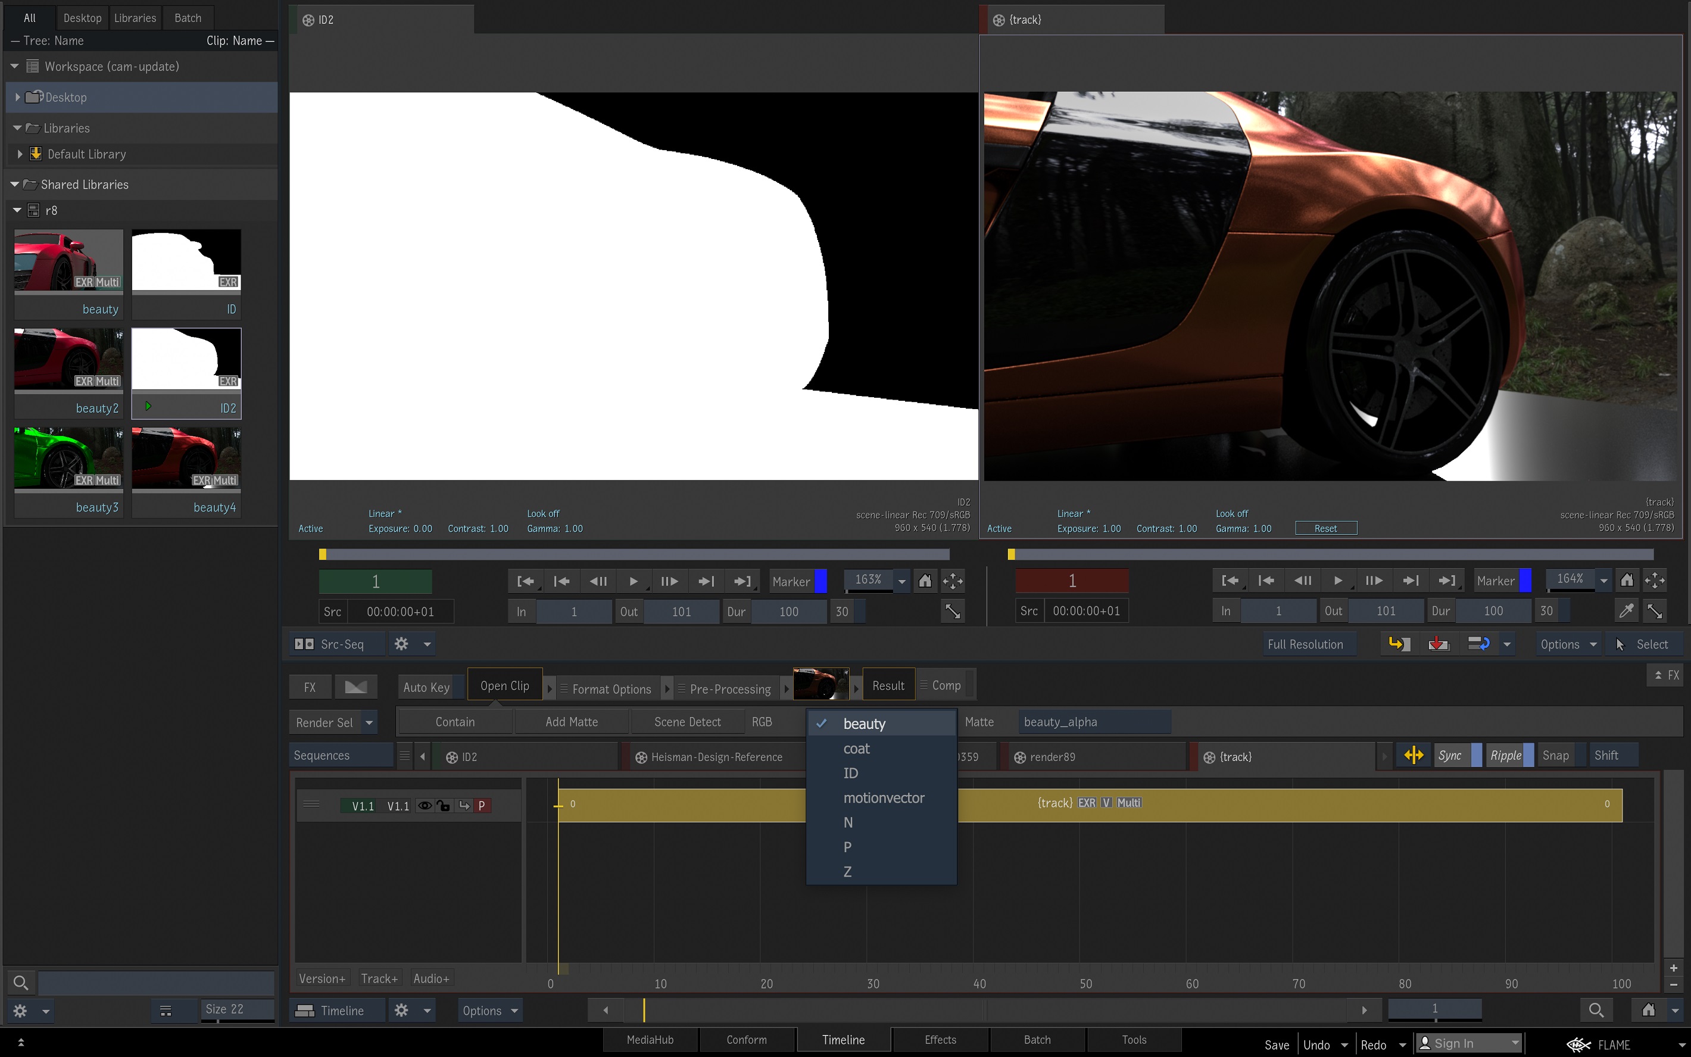
Task: Toggle V1.1 track eye visibility
Action: (424, 805)
